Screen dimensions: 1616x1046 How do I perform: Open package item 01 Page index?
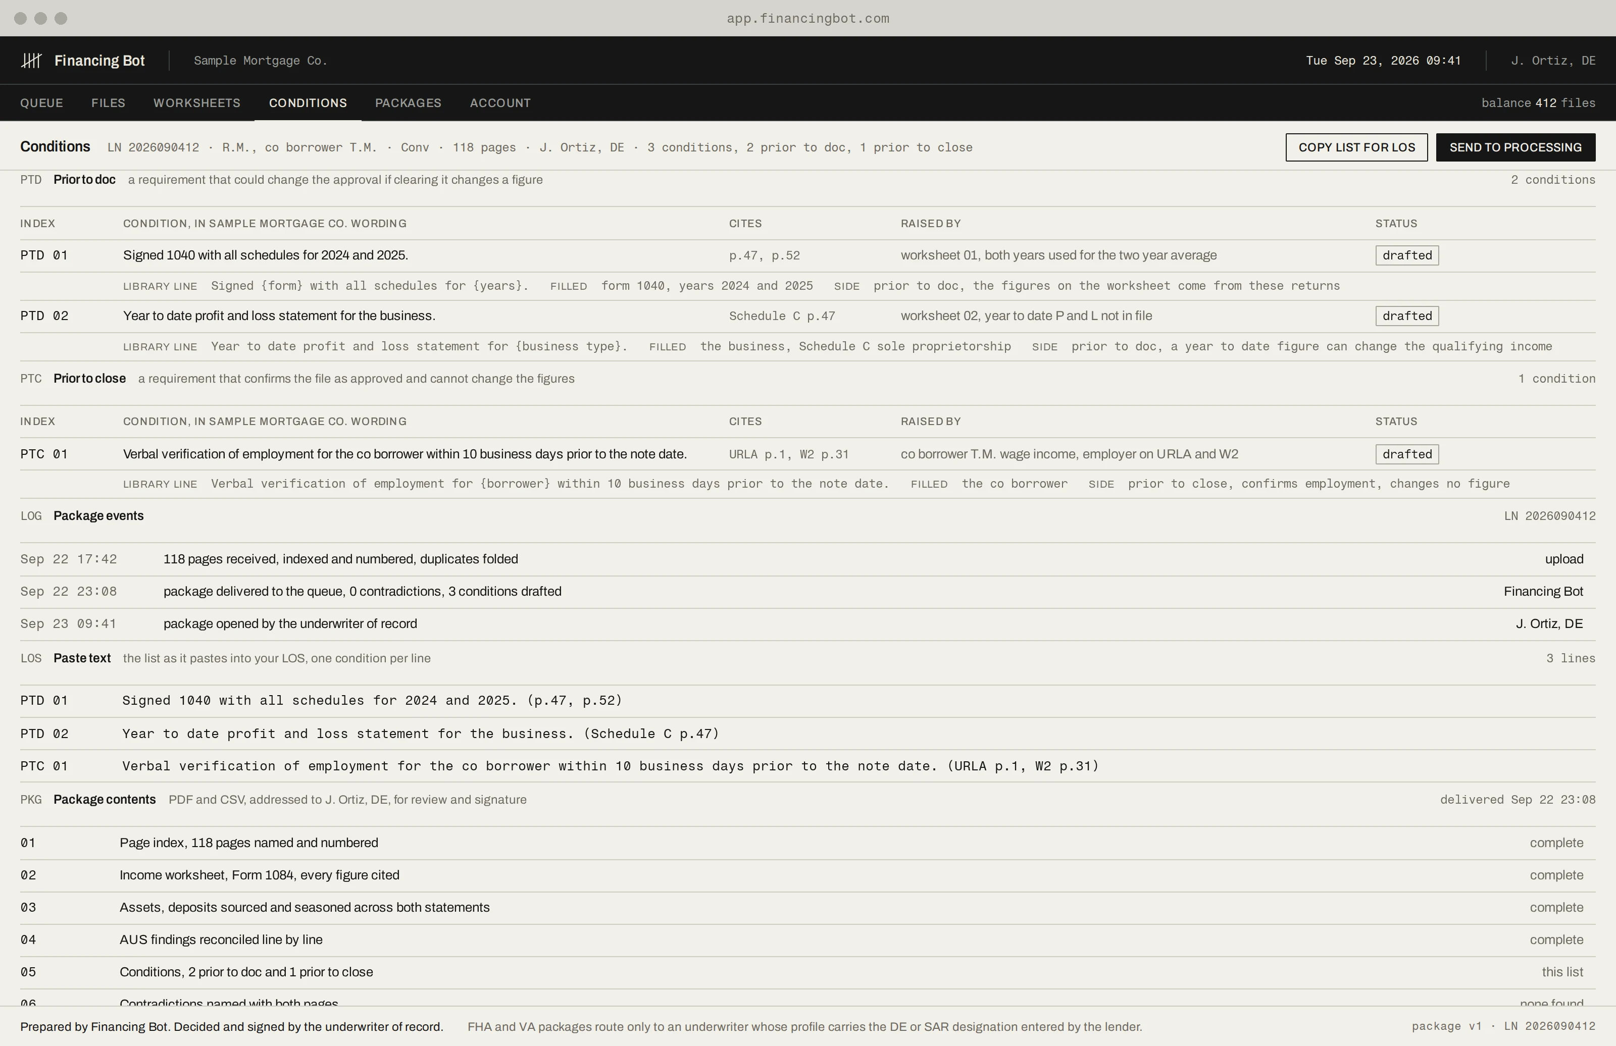click(x=807, y=843)
